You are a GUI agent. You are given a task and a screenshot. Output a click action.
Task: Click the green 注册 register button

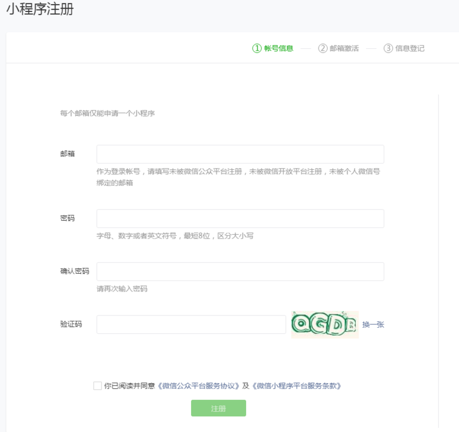(219, 408)
